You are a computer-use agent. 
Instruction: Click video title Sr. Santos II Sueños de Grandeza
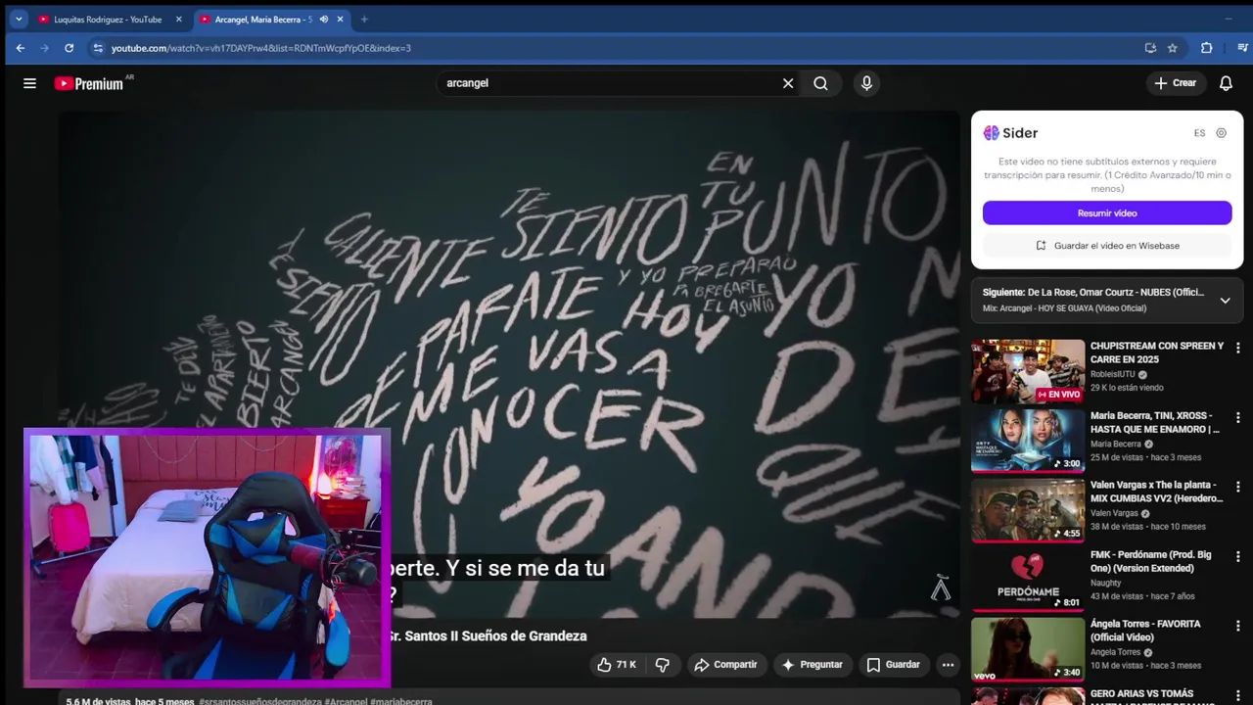pos(487,636)
